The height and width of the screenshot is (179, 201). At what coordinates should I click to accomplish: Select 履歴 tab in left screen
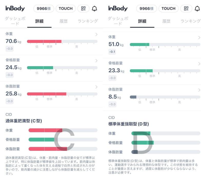[x=64, y=21]
